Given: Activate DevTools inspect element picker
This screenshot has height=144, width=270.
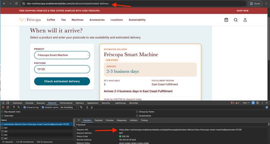Looking at the screenshot, I should 3,103.
